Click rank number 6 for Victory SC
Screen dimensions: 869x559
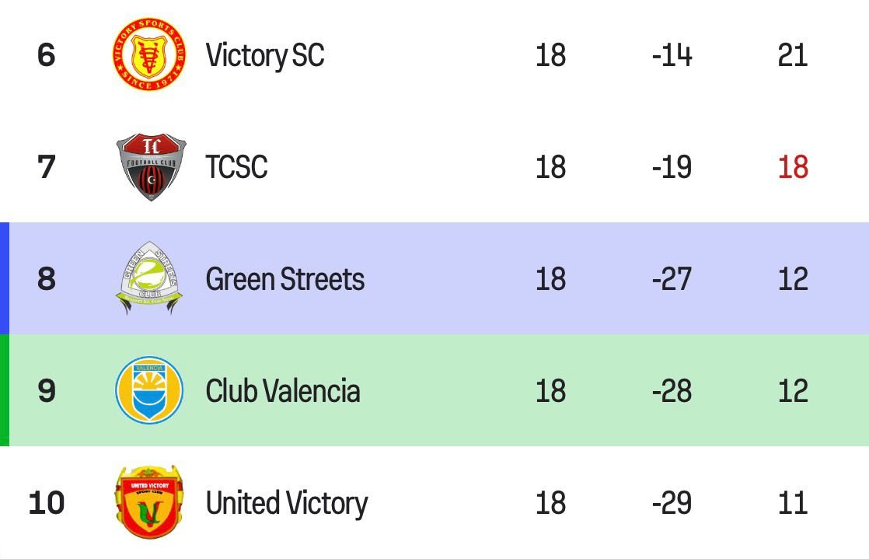(x=47, y=55)
